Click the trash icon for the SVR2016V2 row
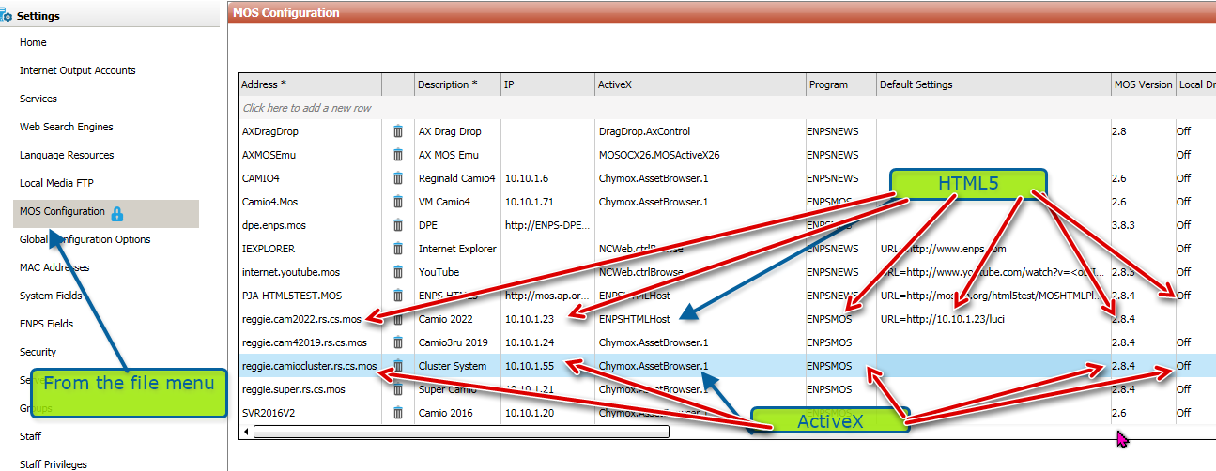This screenshot has height=471, width=1216. coord(398,413)
